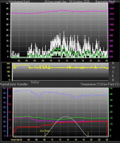Click hour 20 under the temperature graph
Image resolution: width=120 pixels, height=143 pixels.
[x=91, y=140]
